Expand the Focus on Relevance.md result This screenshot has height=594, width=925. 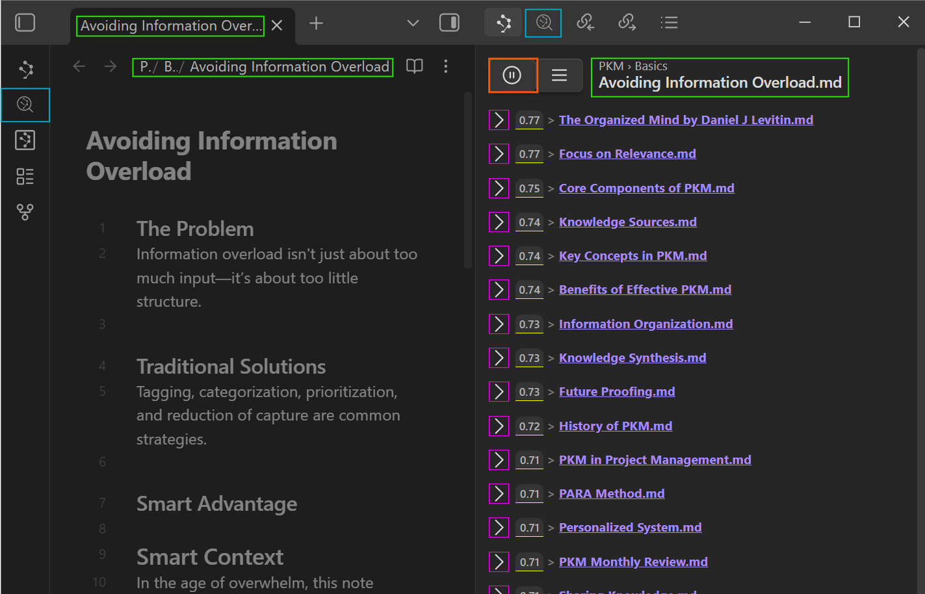pyautogui.click(x=499, y=154)
